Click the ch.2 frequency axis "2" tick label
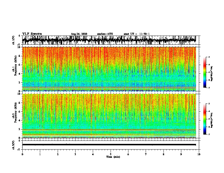This screenshot has width=224, height=173. pyautogui.click(x=20, y=129)
